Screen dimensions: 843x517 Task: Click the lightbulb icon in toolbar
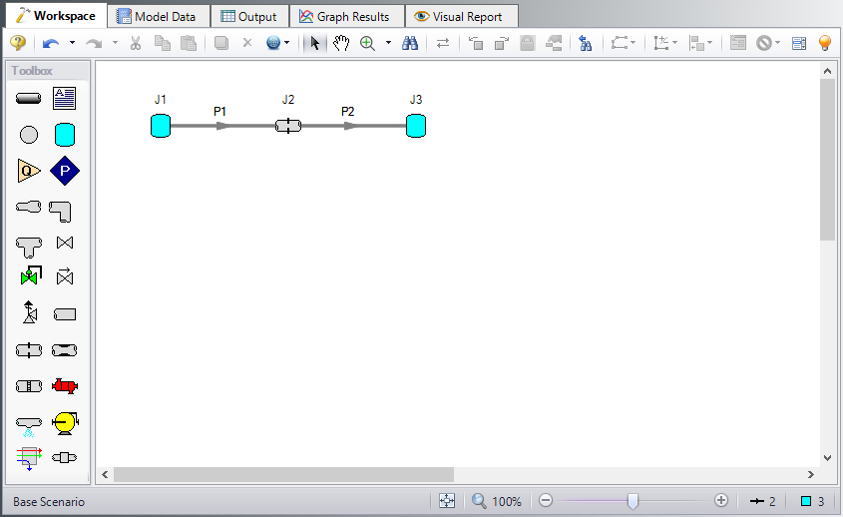pyautogui.click(x=825, y=43)
